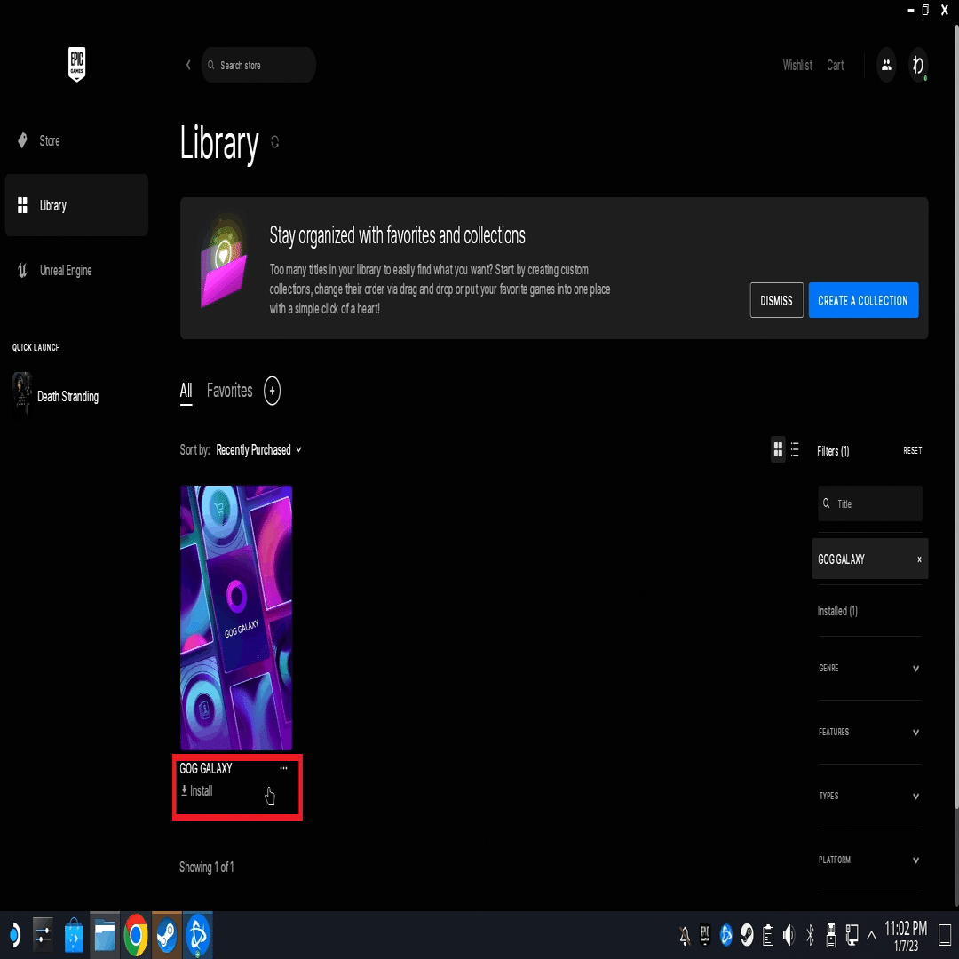Open the Cart page
The height and width of the screenshot is (959, 959).
pos(835,65)
